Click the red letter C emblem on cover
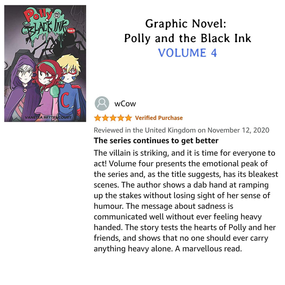 tap(65, 100)
